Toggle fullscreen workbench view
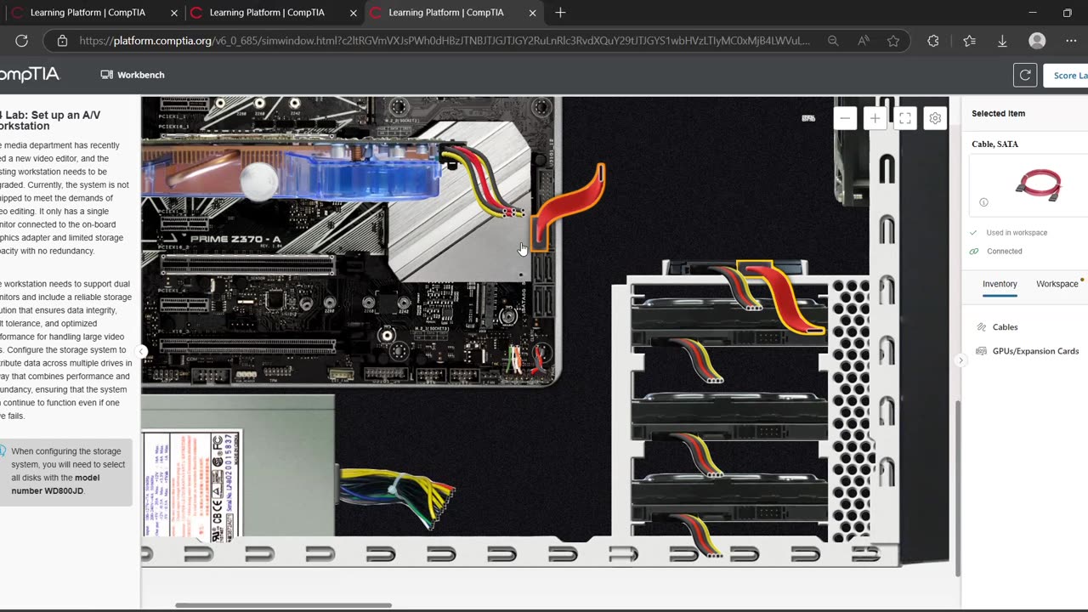1088x612 pixels. [905, 118]
